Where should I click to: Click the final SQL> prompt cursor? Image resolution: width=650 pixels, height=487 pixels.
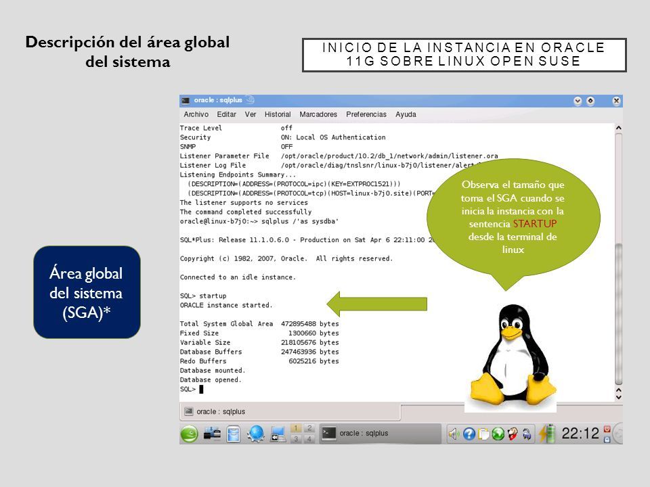pos(202,390)
